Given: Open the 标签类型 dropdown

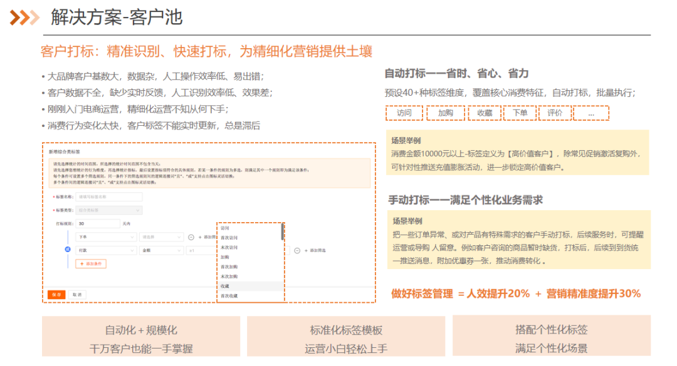Looking at the screenshot, I should pyautogui.click(x=110, y=210).
